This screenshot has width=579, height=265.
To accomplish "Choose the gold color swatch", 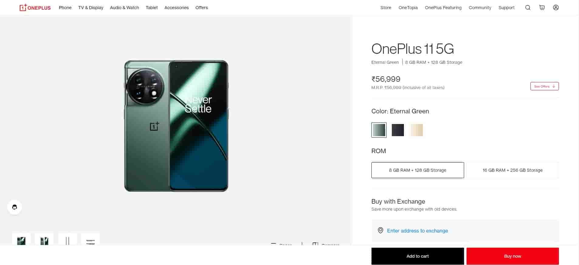I will tap(417, 130).
